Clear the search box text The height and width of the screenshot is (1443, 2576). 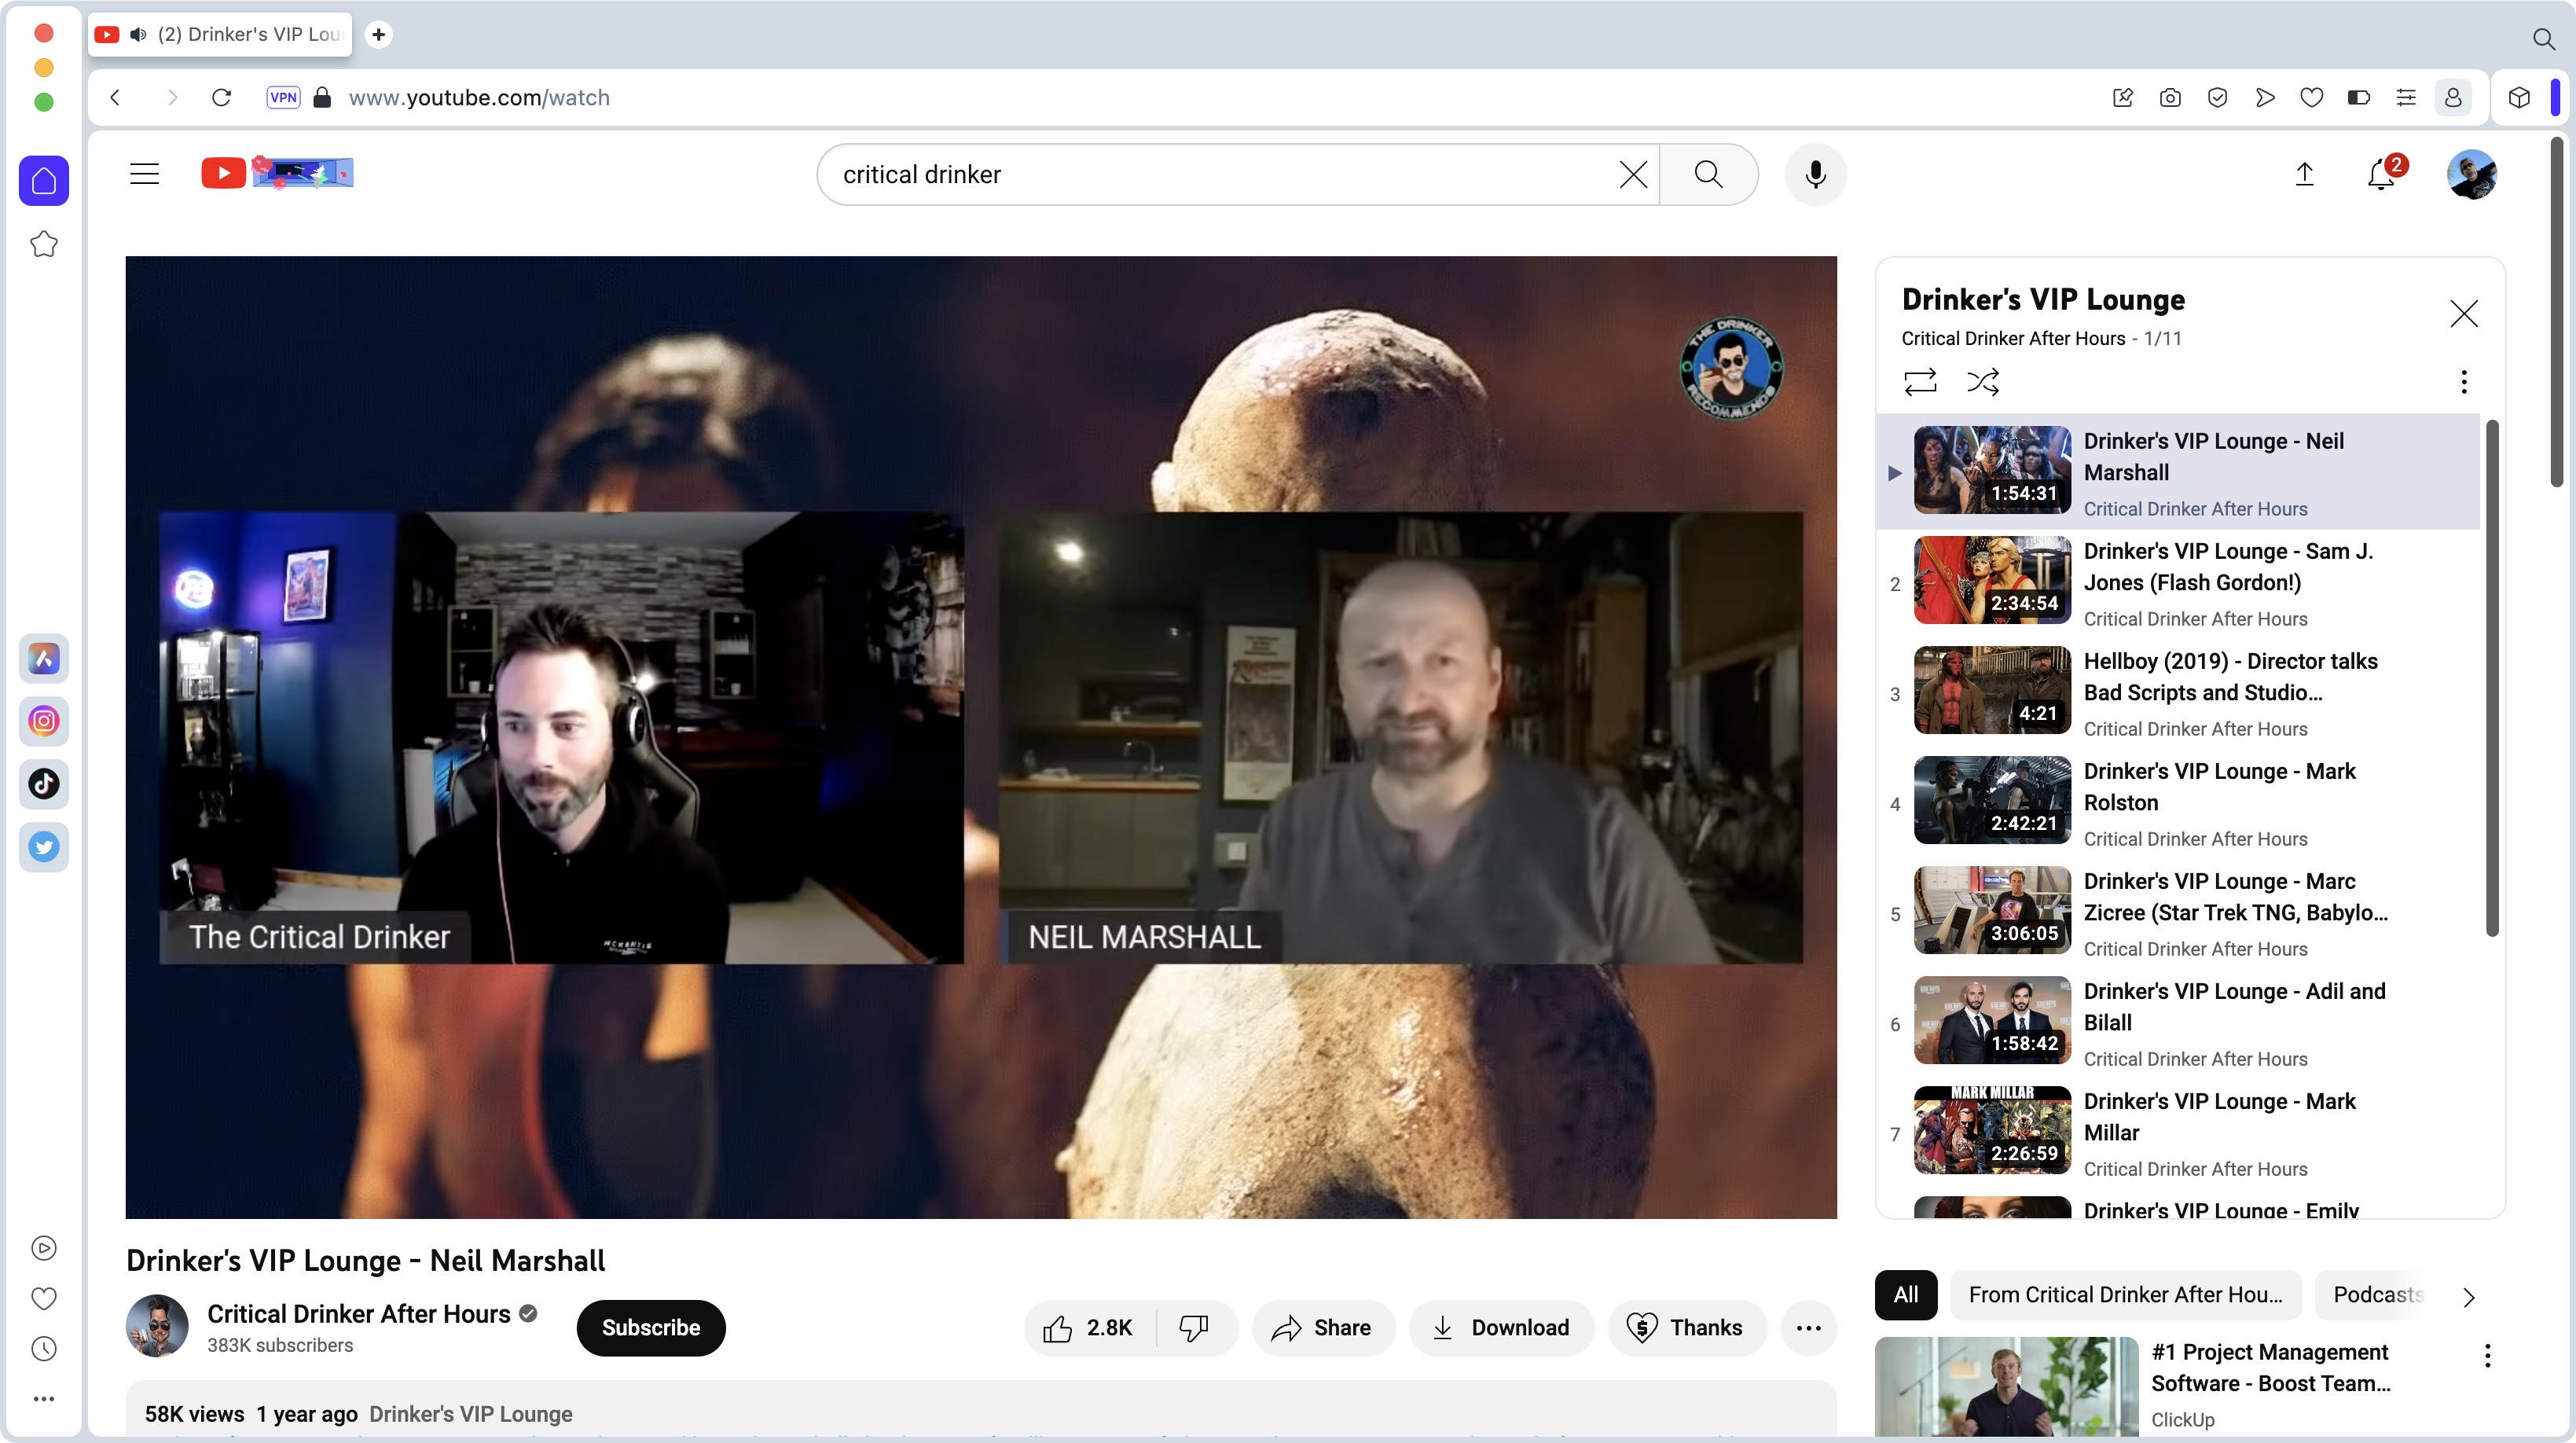1633,175
